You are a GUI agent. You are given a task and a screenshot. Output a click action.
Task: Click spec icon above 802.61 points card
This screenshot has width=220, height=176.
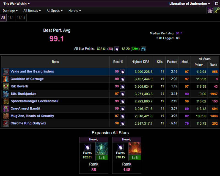(x=87, y=147)
